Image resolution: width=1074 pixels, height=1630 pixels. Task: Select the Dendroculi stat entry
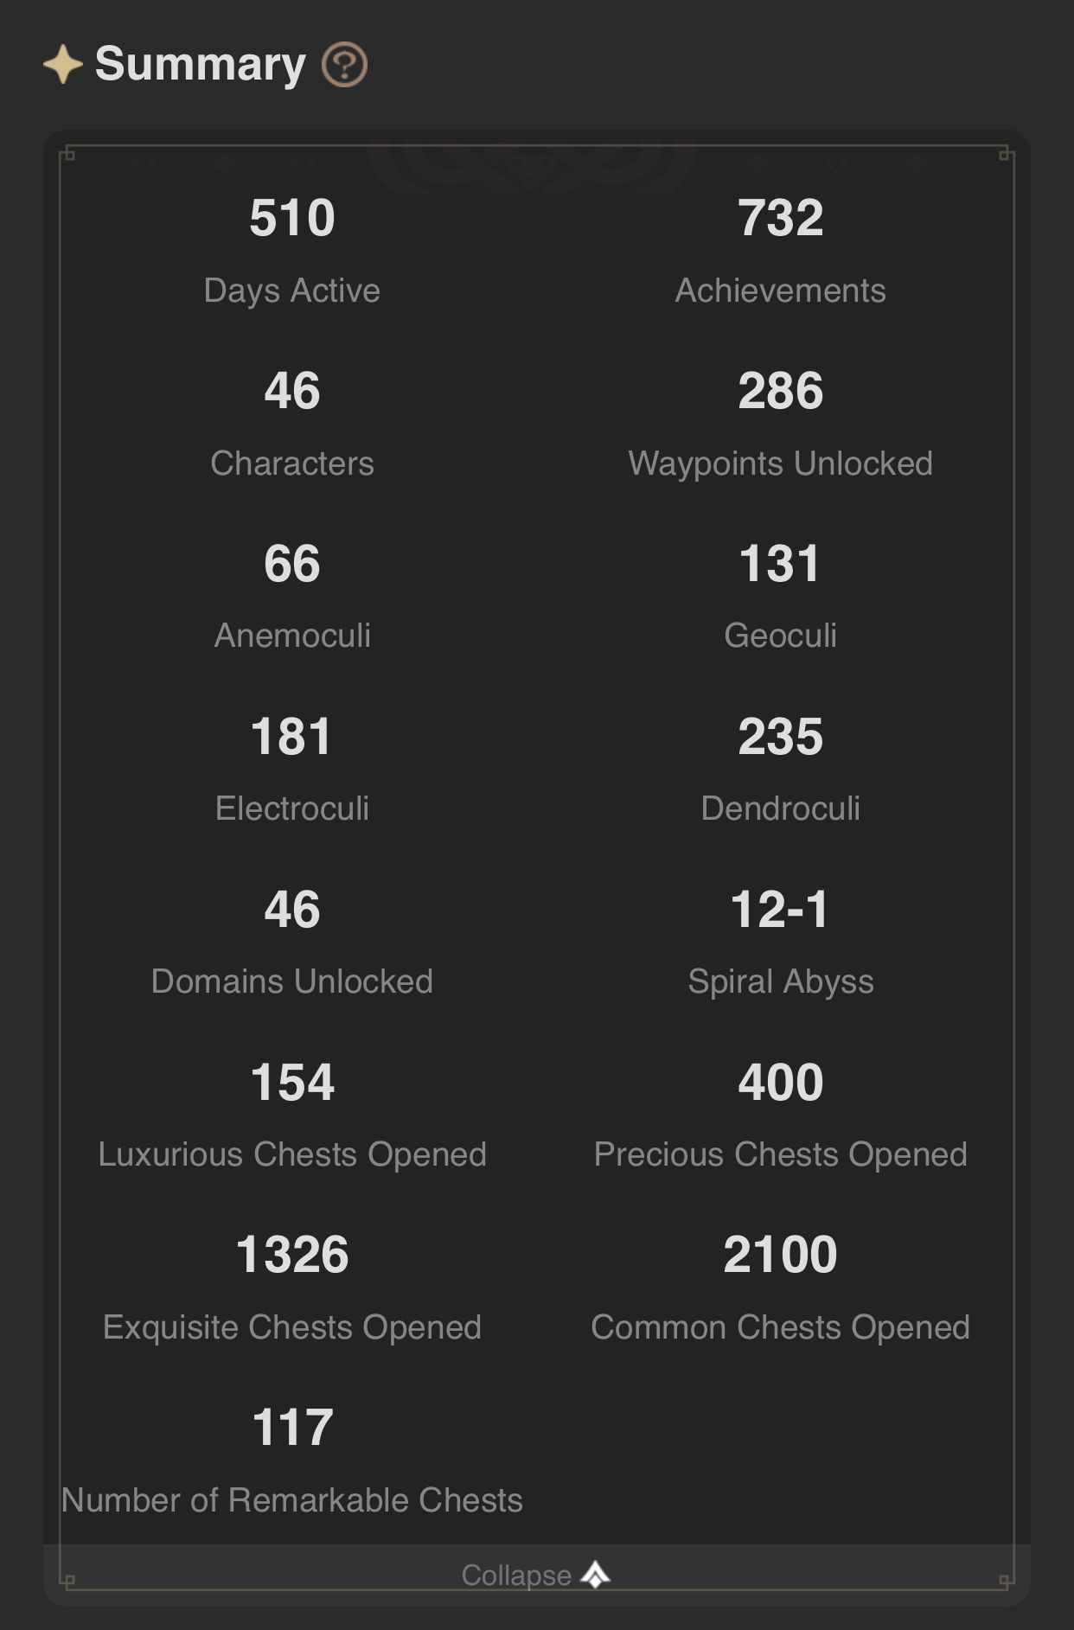tap(781, 770)
